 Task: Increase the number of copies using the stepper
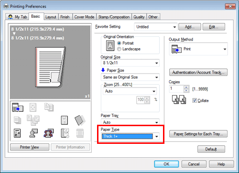pos(186,87)
